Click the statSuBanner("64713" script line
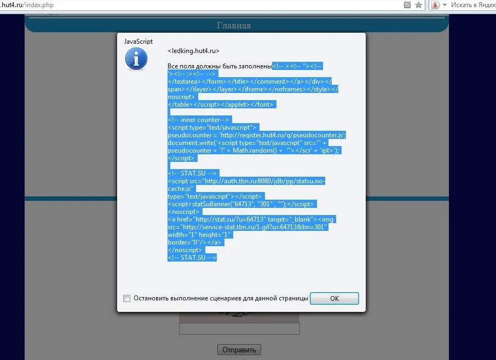The width and height of the screenshot is (496, 360). 240,204
